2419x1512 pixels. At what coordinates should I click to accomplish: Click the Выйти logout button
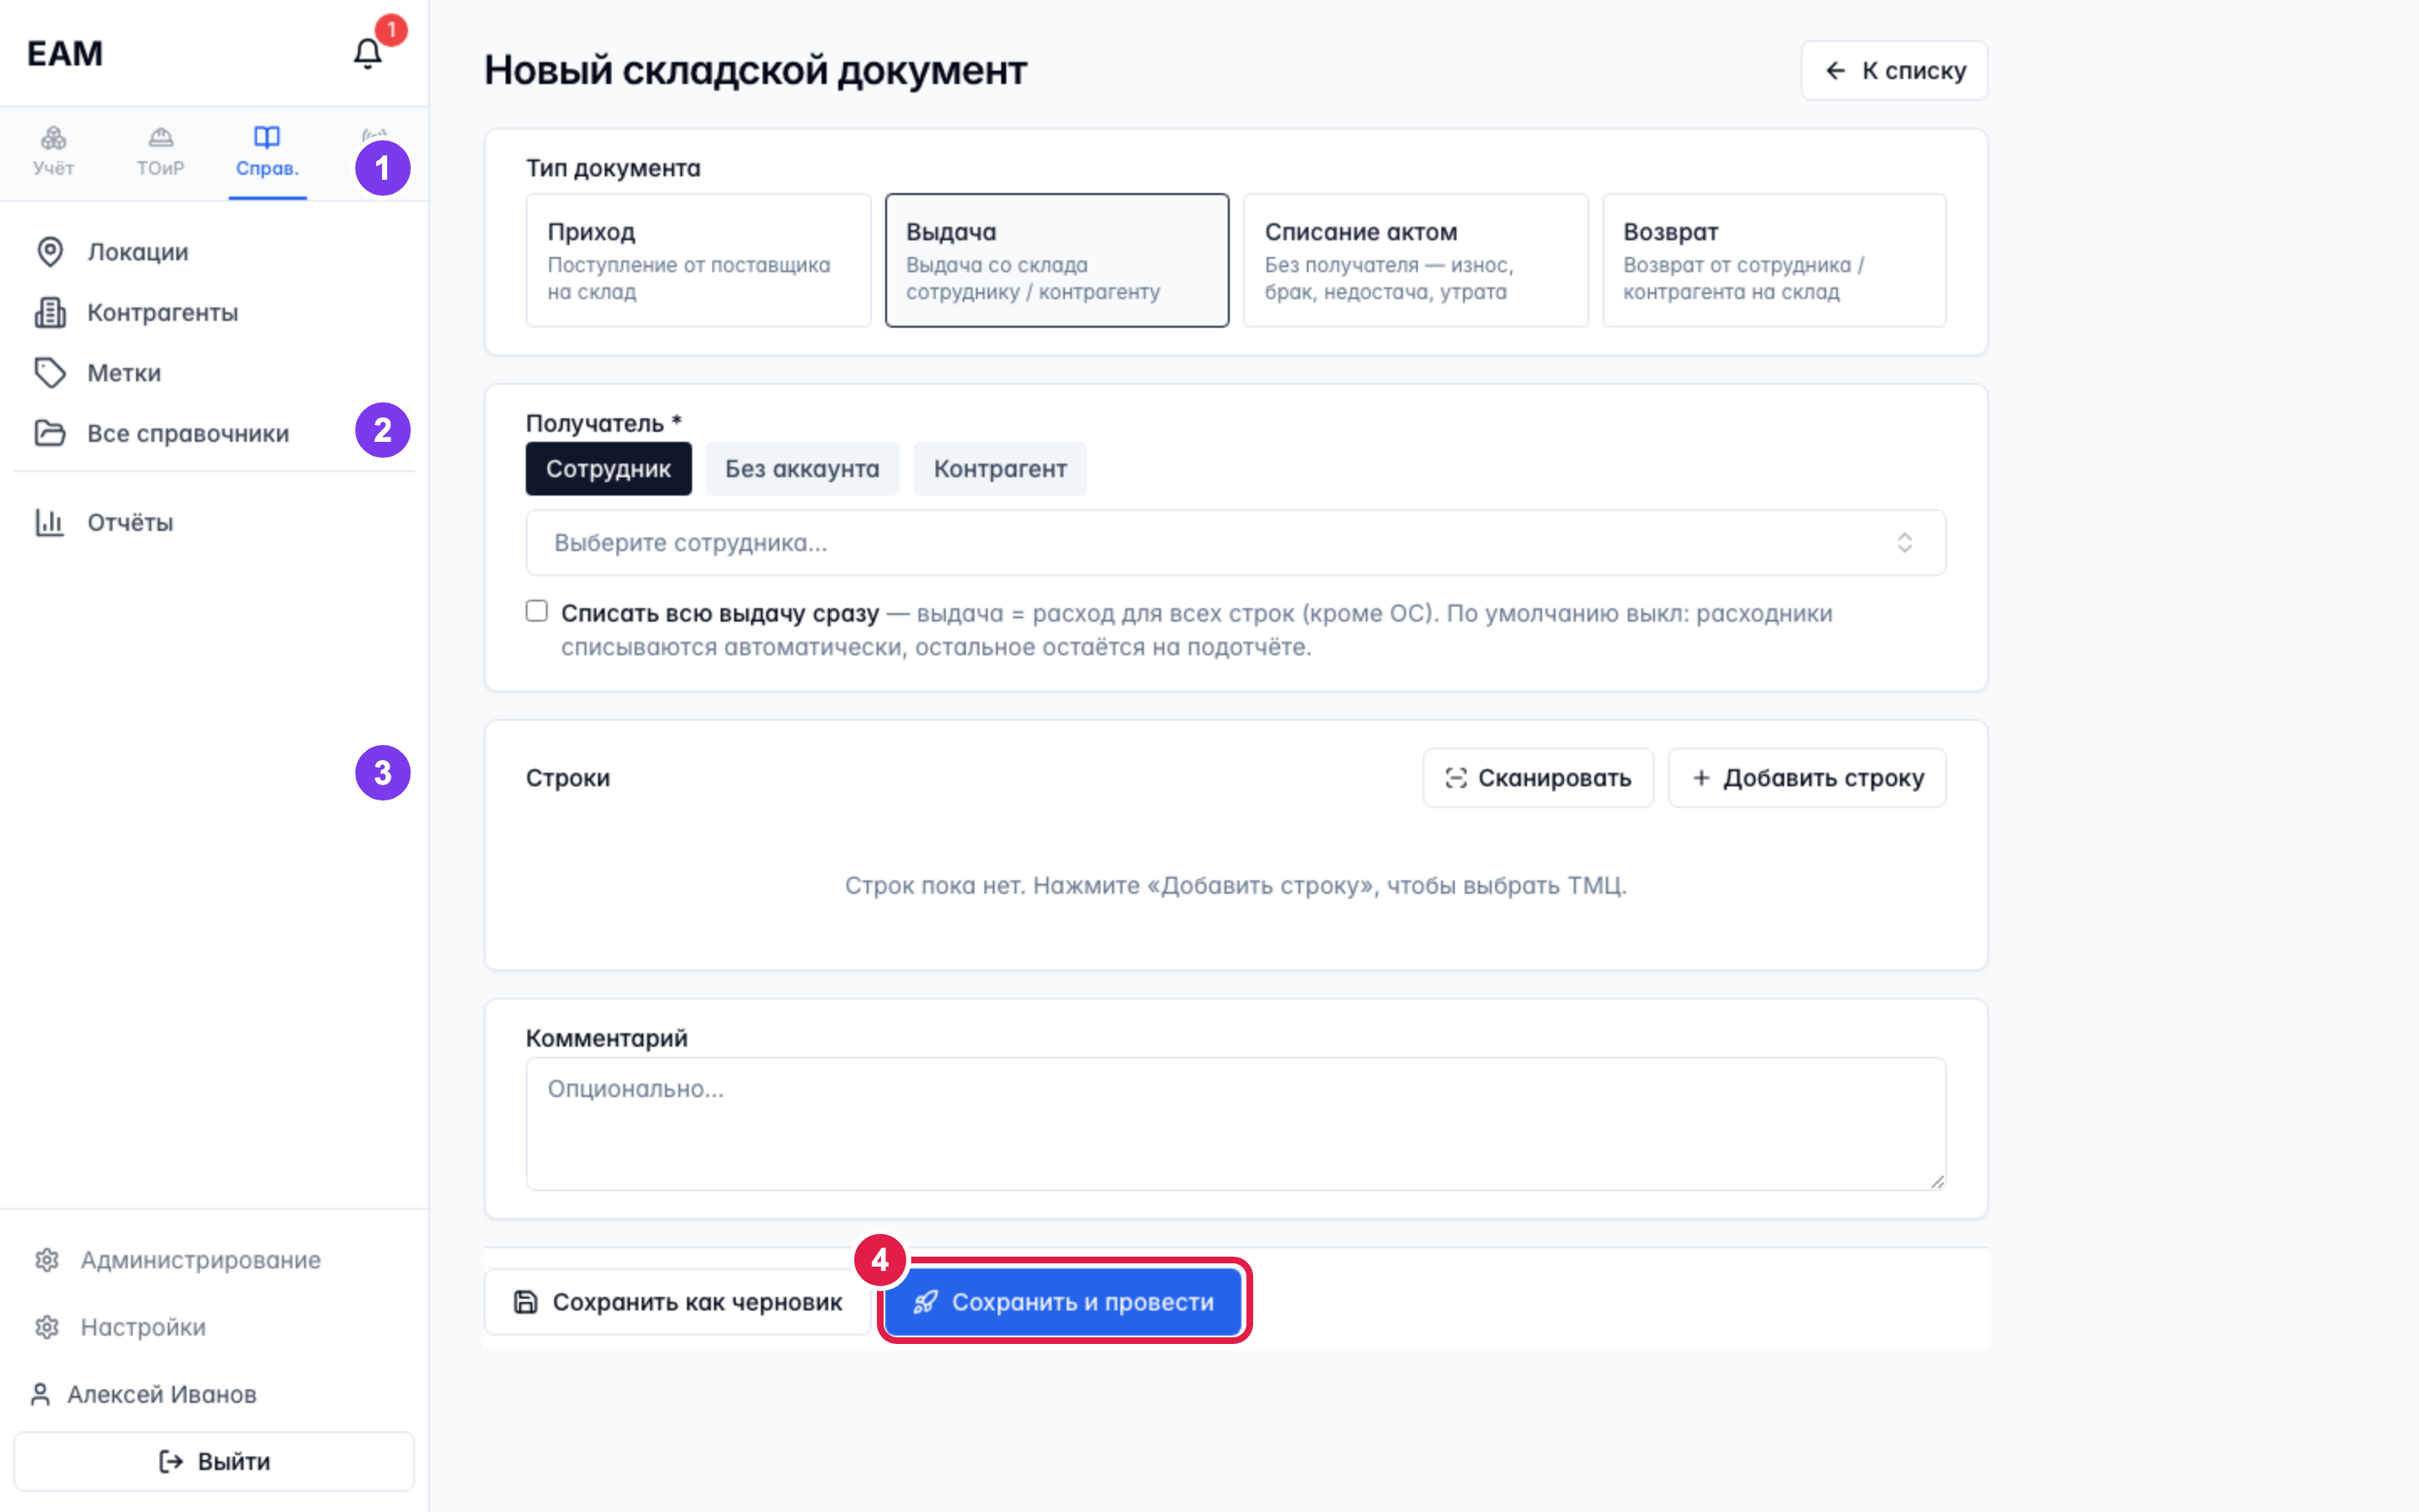[214, 1462]
